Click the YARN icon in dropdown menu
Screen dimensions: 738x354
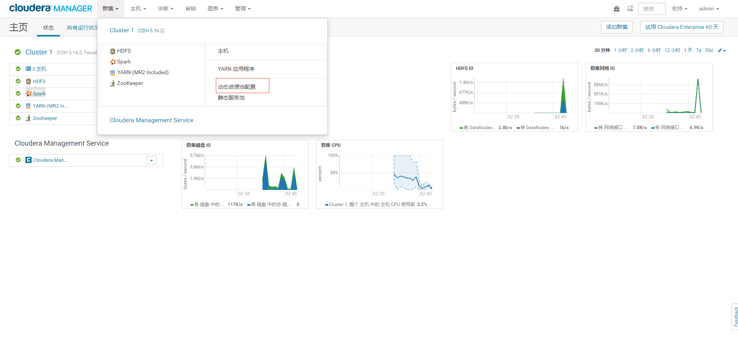(113, 73)
